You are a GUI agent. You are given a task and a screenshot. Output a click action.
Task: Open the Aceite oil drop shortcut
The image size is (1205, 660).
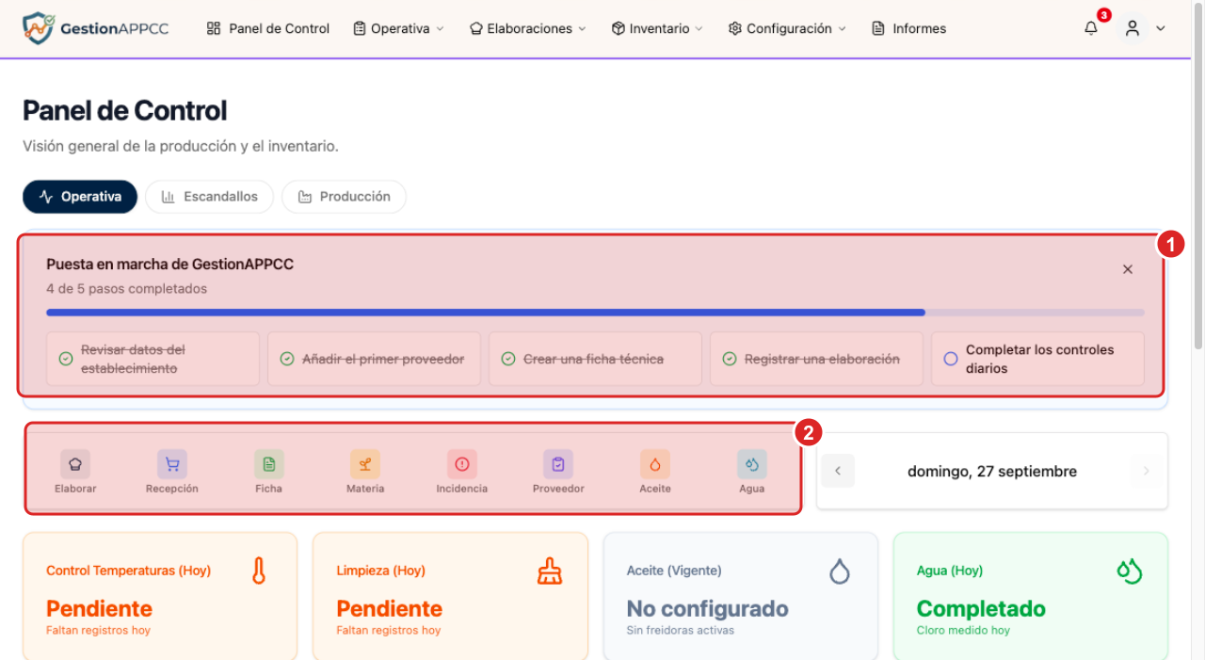[655, 464]
